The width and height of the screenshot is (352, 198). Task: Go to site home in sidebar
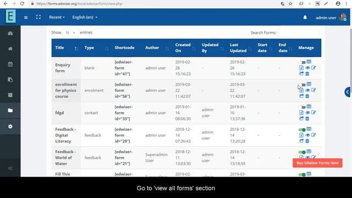(10, 49)
